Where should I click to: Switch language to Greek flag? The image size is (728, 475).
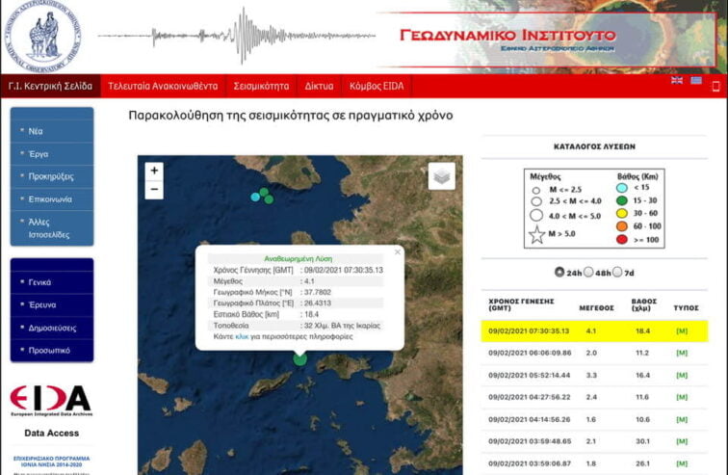[696, 80]
